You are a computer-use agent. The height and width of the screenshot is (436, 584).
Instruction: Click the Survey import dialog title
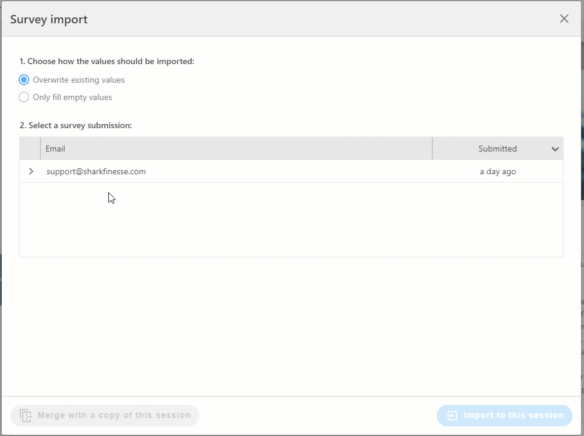pyautogui.click(x=49, y=19)
